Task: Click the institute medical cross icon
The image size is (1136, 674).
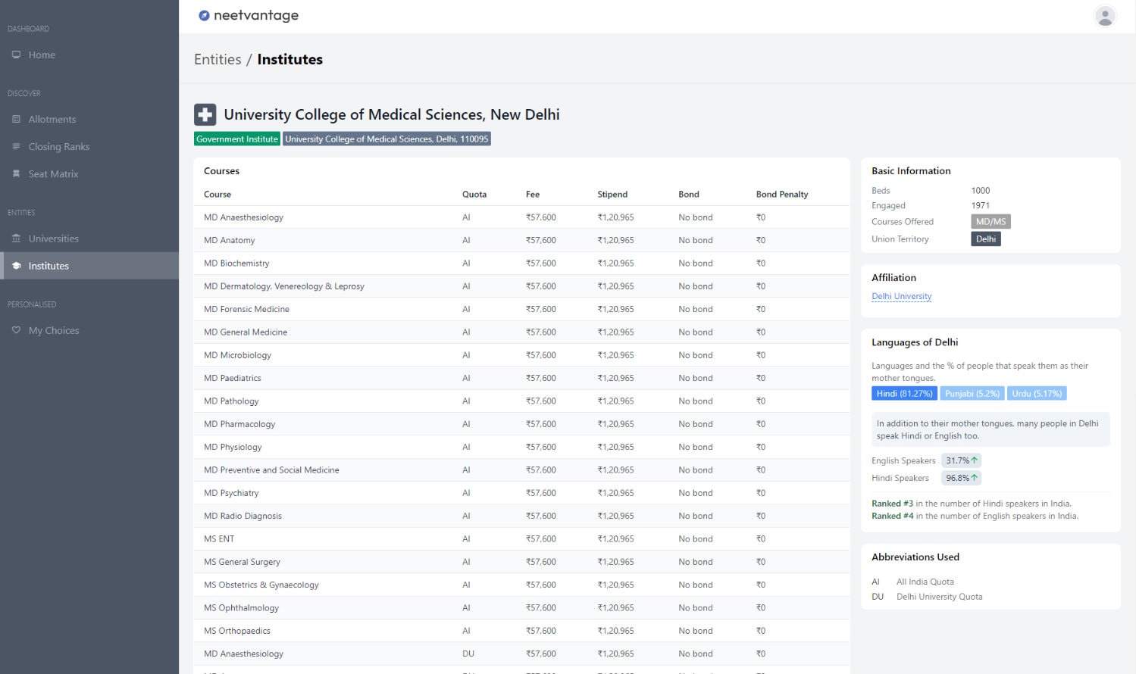Action: pyautogui.click(x=205, y=114)
